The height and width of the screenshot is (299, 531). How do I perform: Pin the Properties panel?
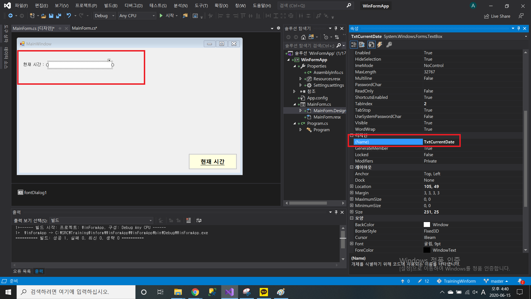519,28
